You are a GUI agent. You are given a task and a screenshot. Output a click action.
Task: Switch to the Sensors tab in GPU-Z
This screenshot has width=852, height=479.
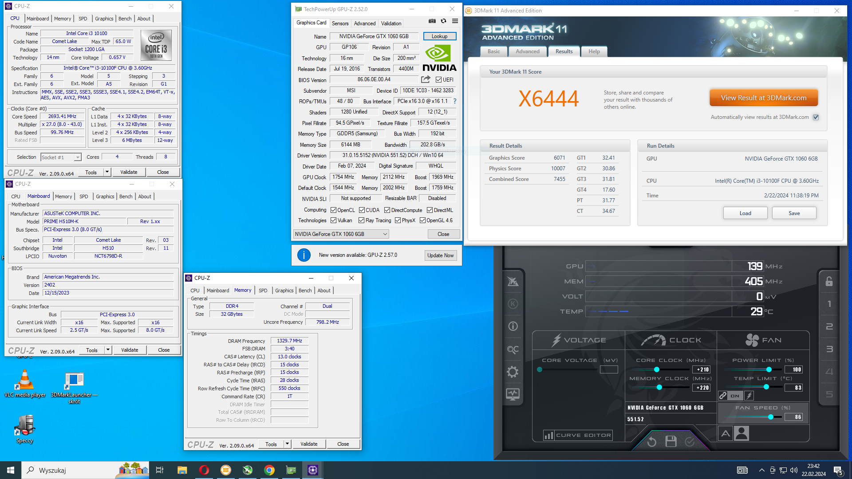[340, 23]
